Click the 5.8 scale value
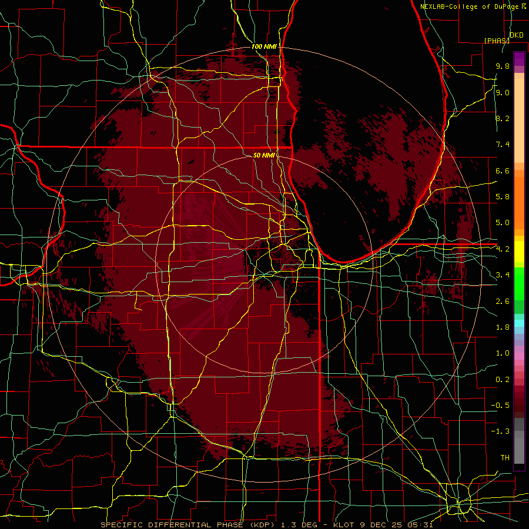This screenshot has height=529, width=529. coord(503,197)
